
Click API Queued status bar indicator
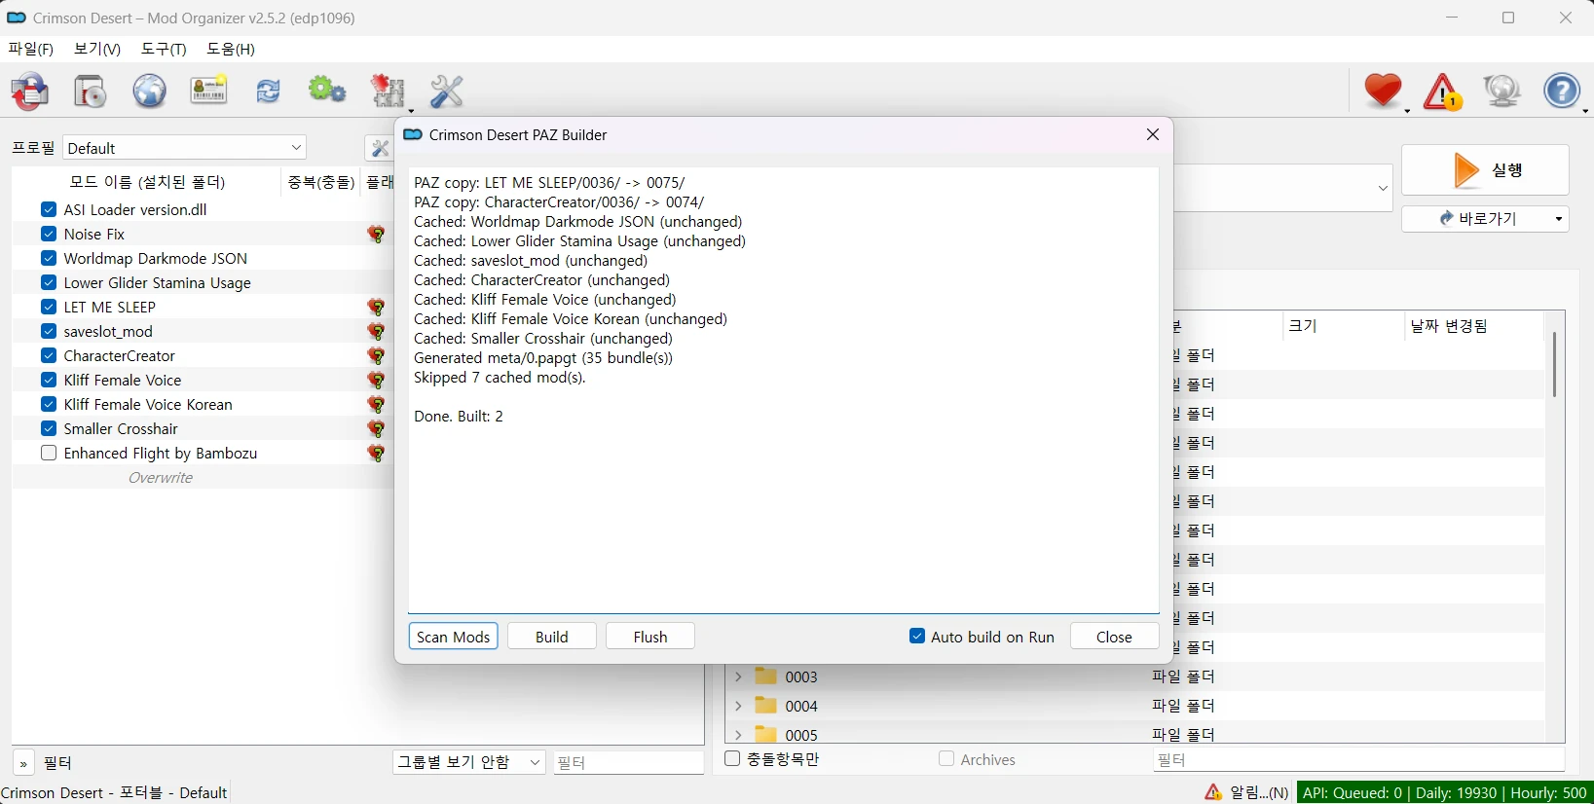[x=1445, y=792]
